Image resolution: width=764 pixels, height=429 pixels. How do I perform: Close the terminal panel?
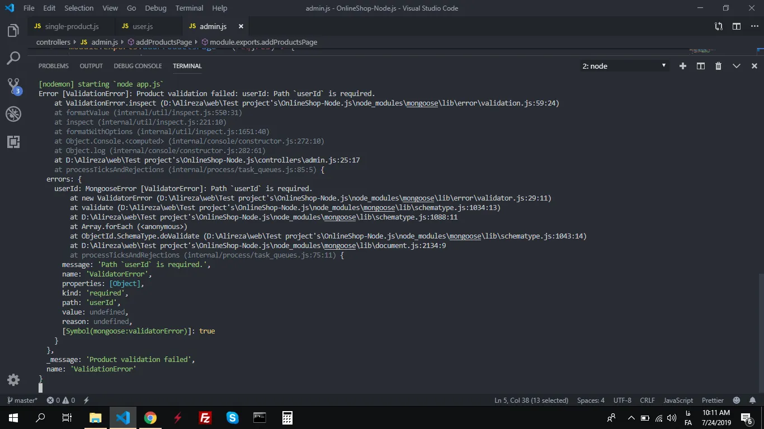pyautogui.click(x=754, y=66)
